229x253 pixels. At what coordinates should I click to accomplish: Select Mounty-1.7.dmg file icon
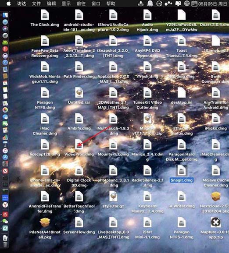point(113,144)
